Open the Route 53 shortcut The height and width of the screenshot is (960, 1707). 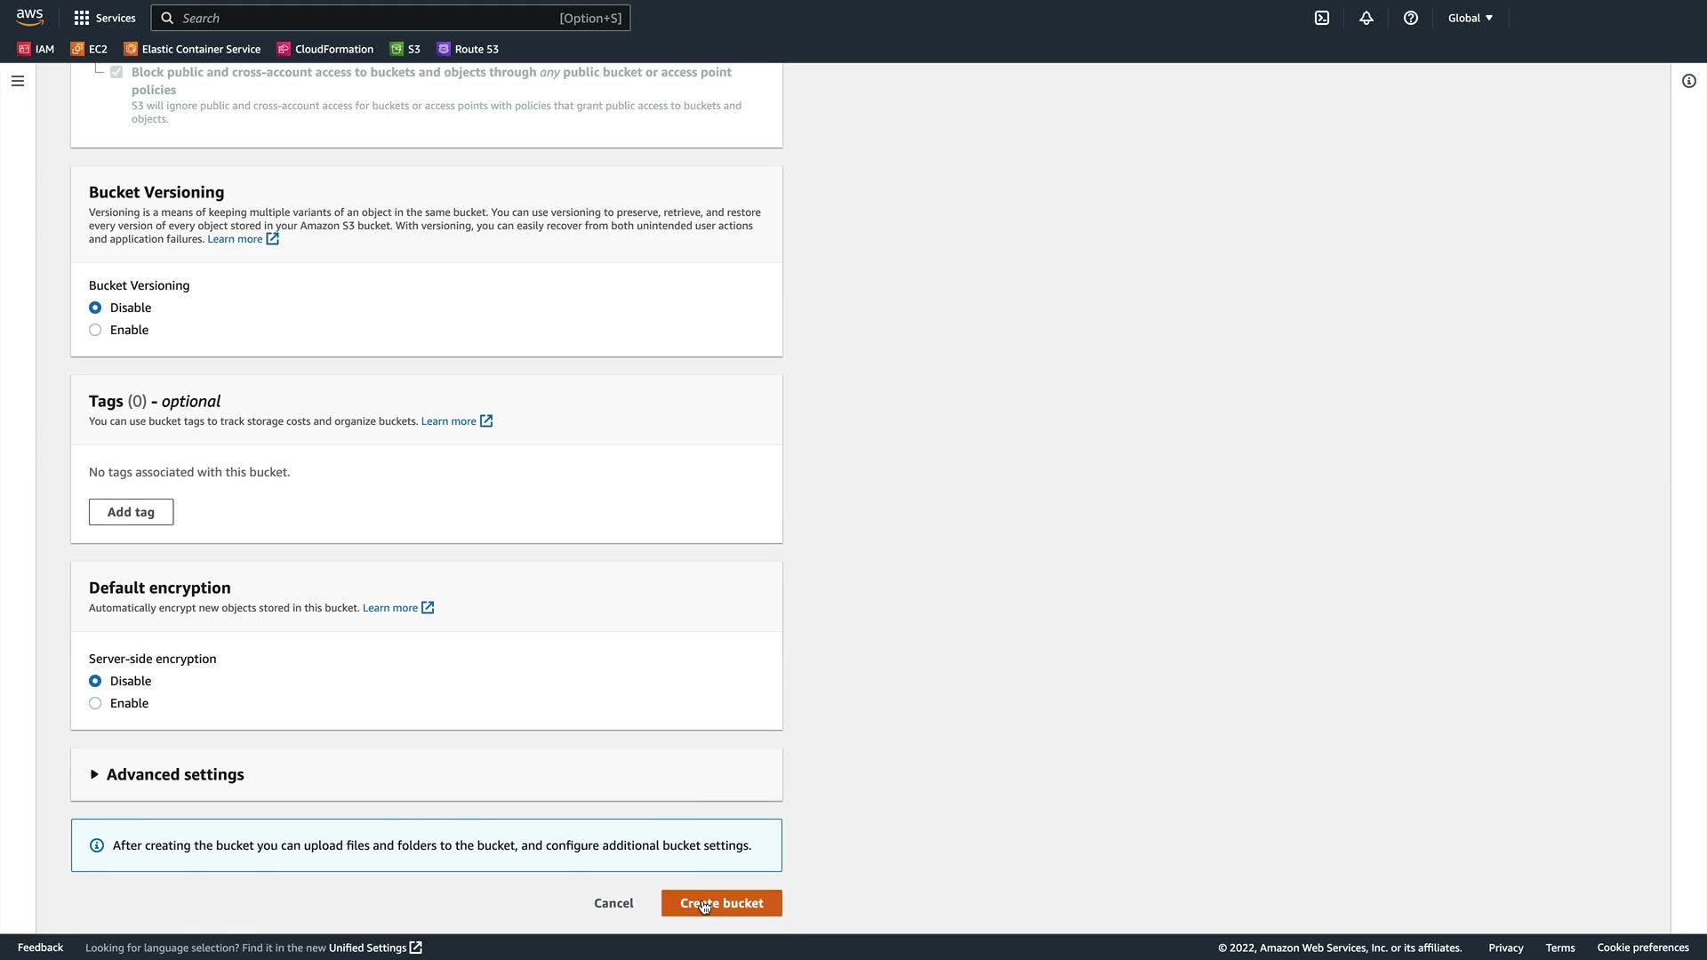[x=468, y=49]
